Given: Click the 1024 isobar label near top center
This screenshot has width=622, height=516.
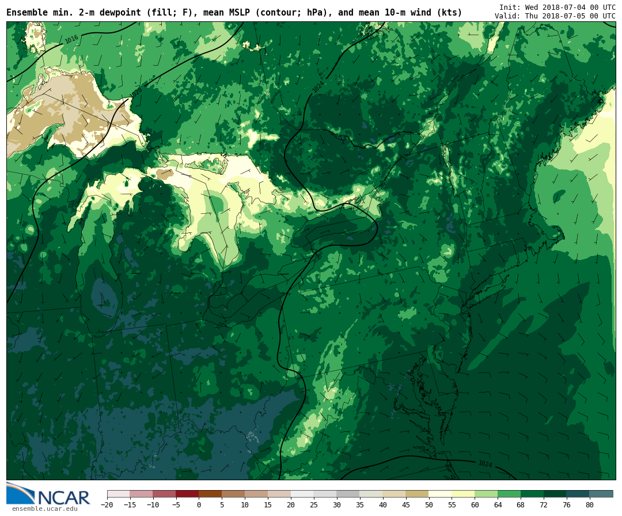Looking at the screenshot, I should click(318, 87).
